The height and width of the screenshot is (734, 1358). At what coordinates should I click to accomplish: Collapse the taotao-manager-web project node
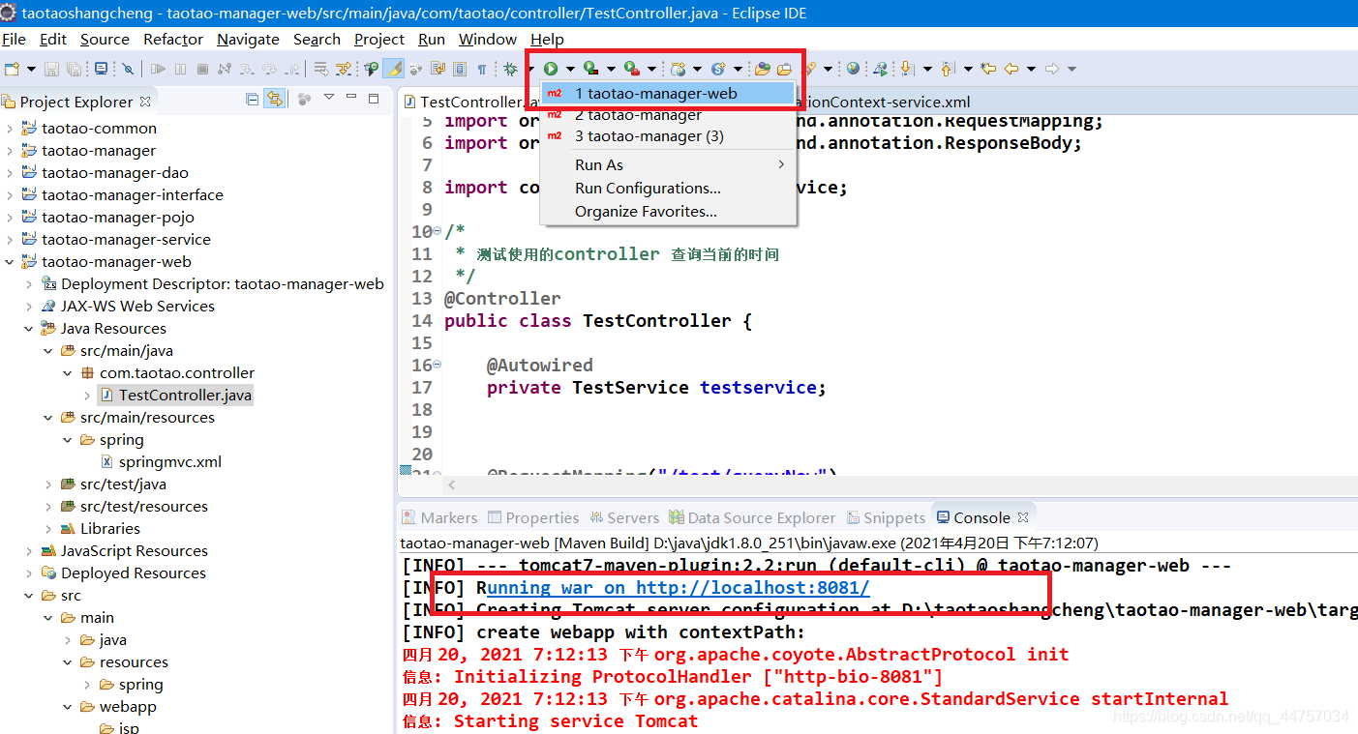(x=10, y=262)
